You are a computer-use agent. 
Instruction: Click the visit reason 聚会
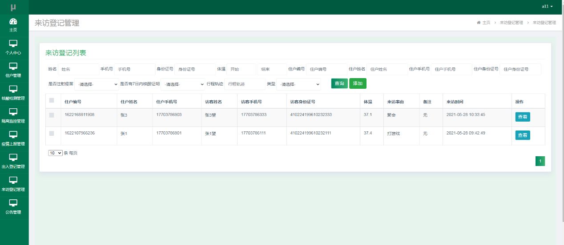pos(391,115)
